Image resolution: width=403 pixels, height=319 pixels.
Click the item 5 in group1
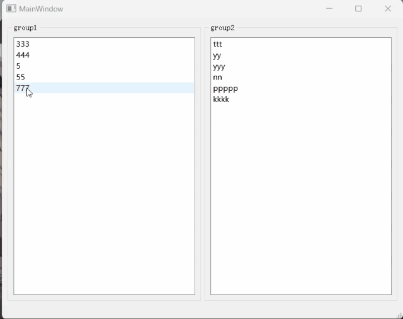point(104,66)
